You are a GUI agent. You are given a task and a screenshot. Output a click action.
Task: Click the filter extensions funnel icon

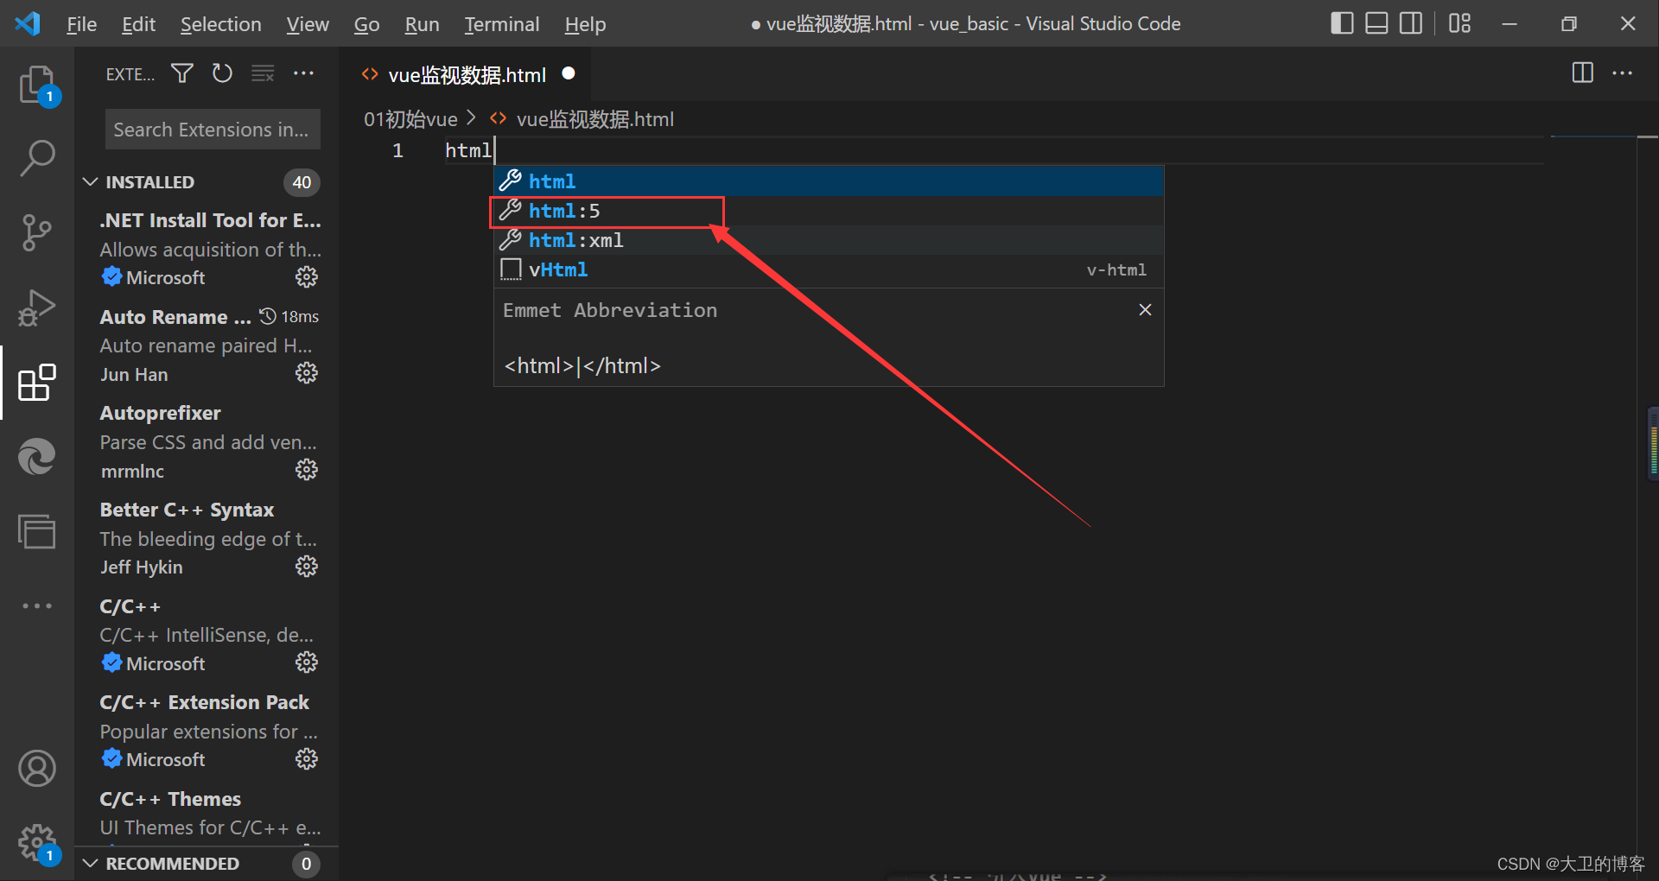tap(182, 73)
